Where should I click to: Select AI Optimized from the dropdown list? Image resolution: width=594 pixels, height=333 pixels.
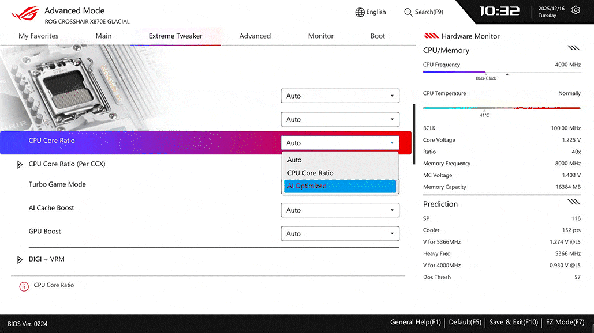tap(339, 186)
